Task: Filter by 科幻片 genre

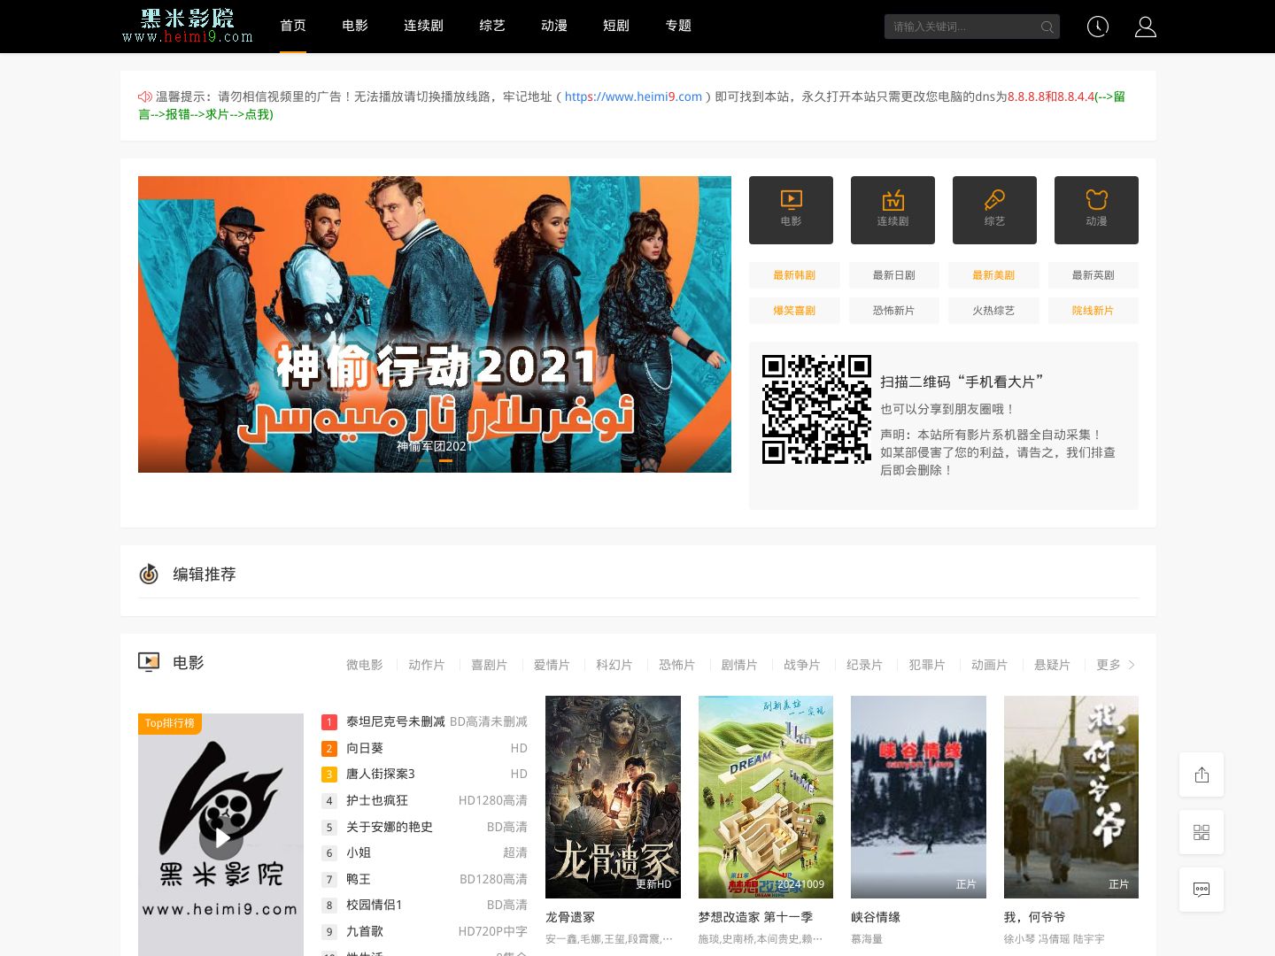Action: click(614, 665)
